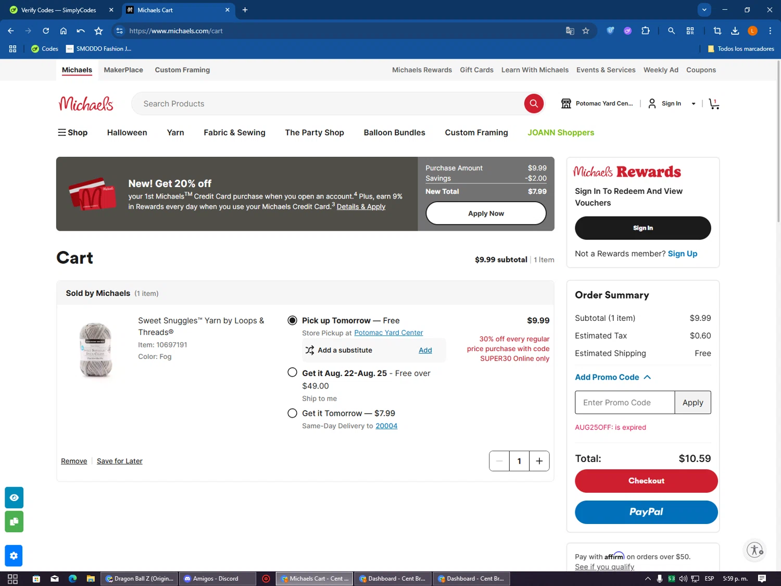The image size is (781, 586).
Task: Open File Explorer from the taskbar
Action: coord(91,579)
